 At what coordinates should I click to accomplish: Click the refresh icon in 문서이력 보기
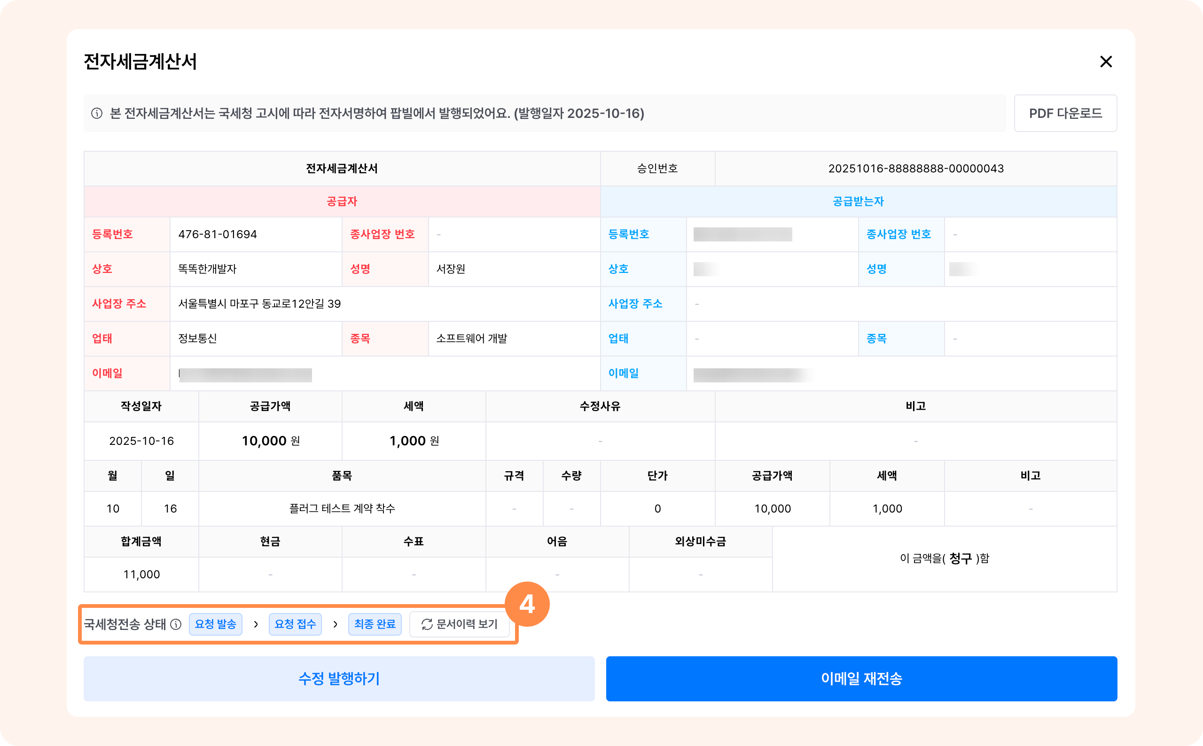[427, 624]
